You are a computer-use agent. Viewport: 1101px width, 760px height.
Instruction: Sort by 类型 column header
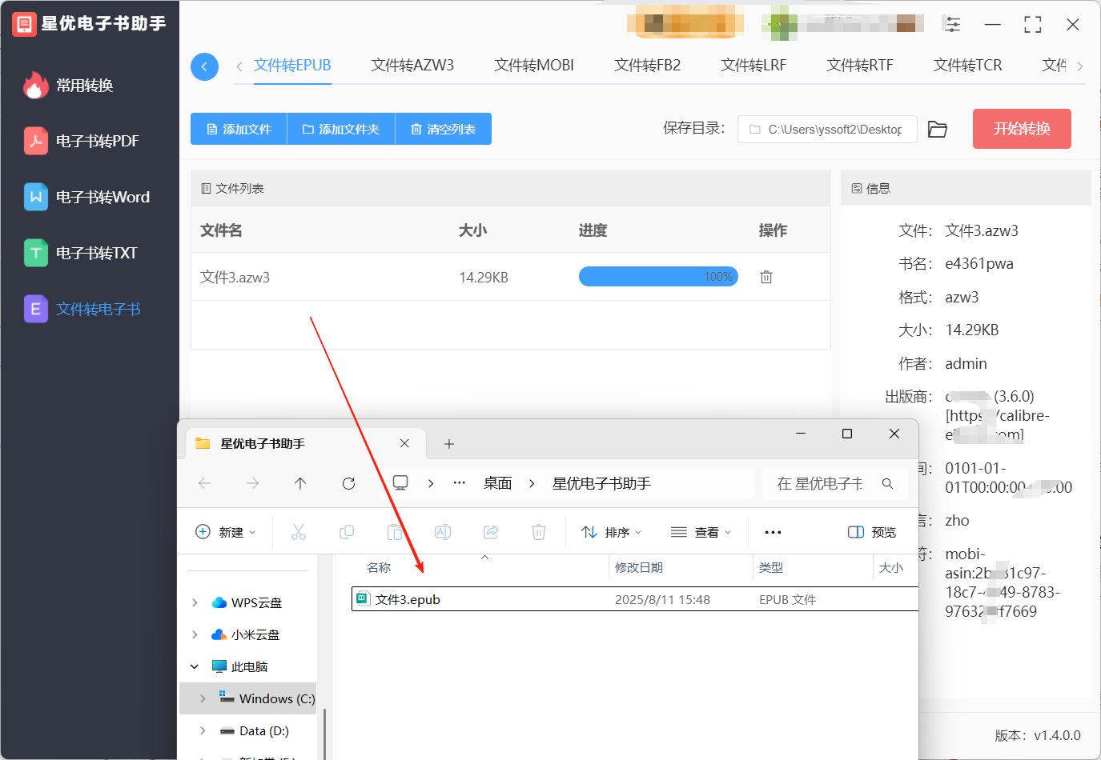click(x=771, y=568)
